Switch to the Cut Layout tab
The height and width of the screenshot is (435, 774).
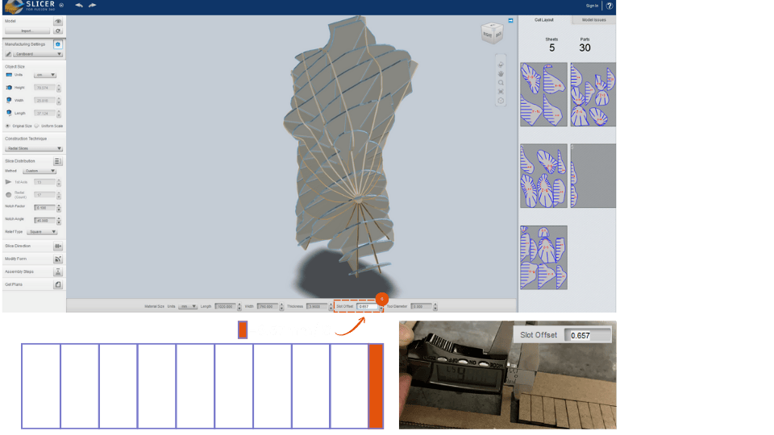[x=543, y=19]
